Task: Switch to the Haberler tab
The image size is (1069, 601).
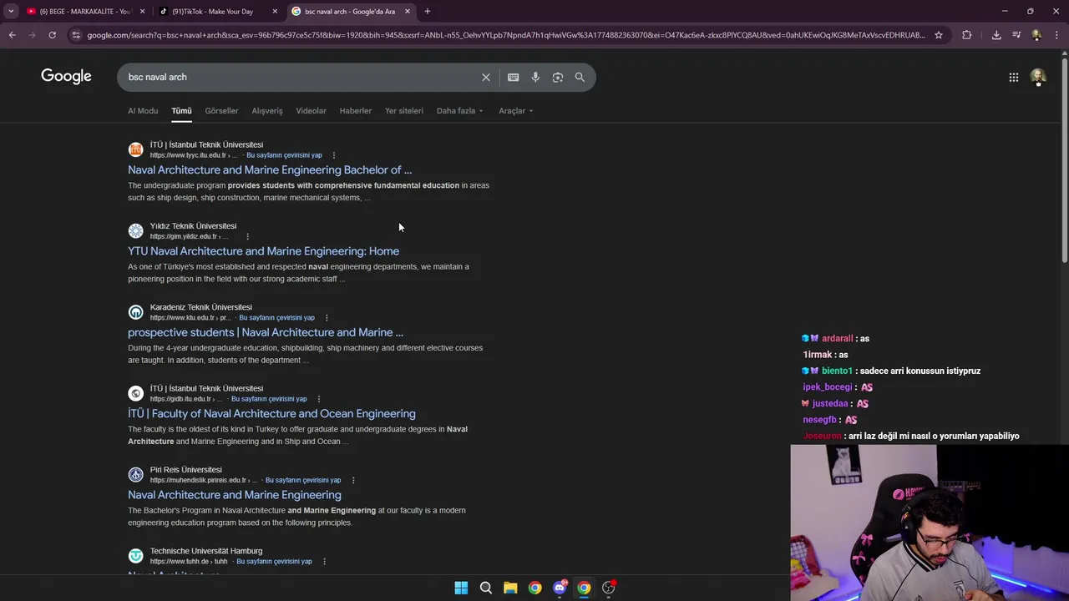Action: click(355, 111)
